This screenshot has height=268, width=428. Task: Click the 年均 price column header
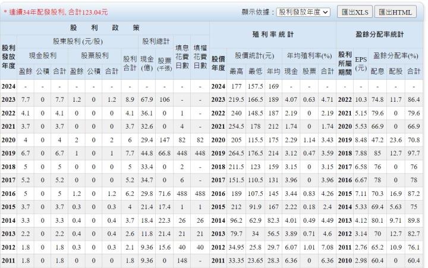tap(273, 71)
